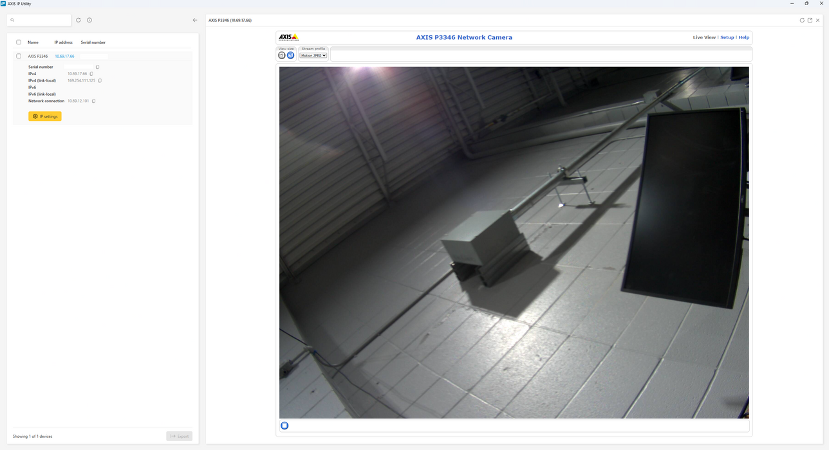Copy the network connection 10.69.12.101
Viewport: 829px width, 450px height.
pyautogui.click(x=94, y=101)
